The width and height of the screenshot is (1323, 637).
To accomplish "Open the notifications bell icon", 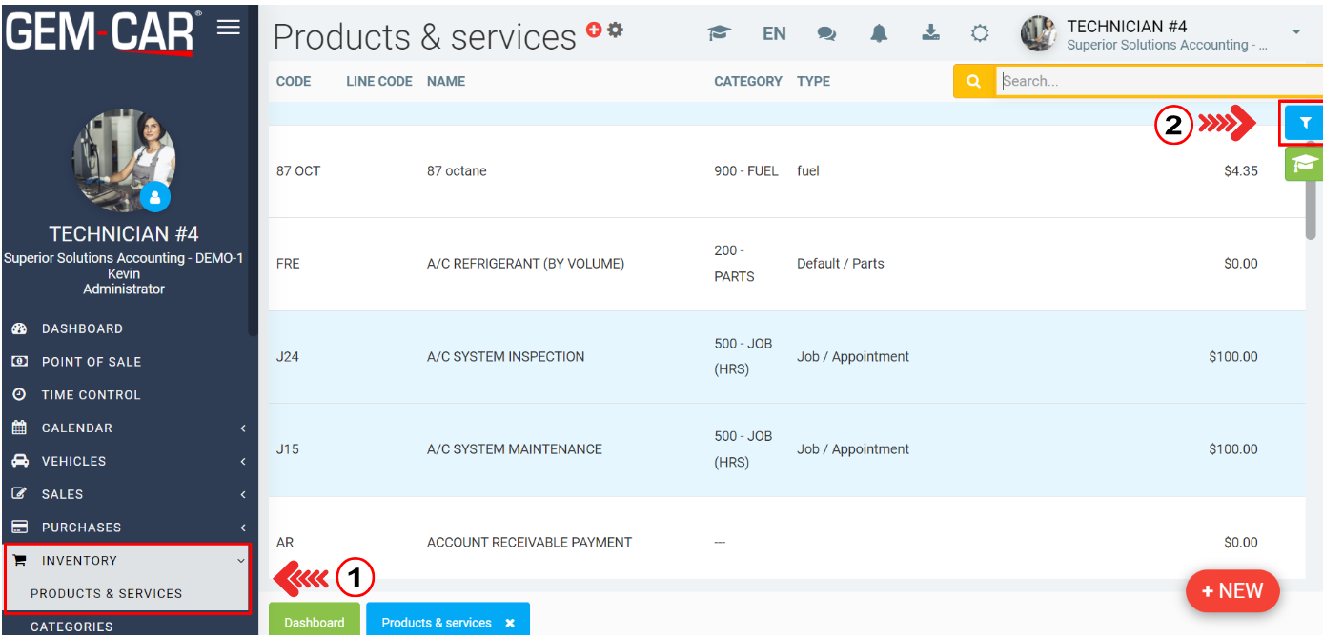I will [x=879, y=33].
